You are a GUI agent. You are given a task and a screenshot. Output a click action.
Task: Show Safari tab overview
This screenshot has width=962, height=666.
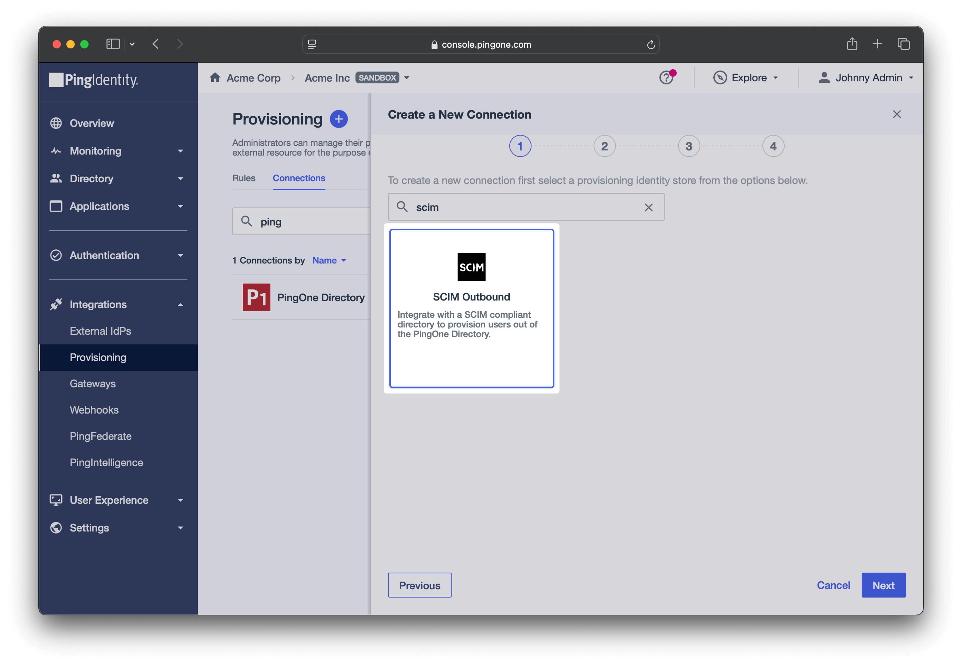tap(903, 44)
